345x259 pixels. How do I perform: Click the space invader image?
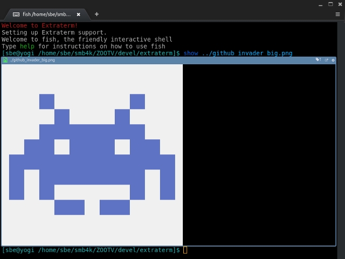(x=92, y=155)
